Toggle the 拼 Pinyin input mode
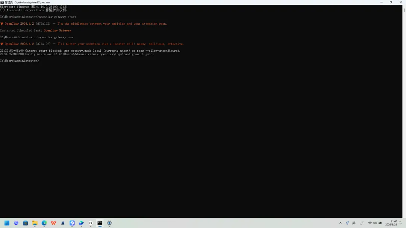Screen dimensions: 406x228 pos(362,223)
